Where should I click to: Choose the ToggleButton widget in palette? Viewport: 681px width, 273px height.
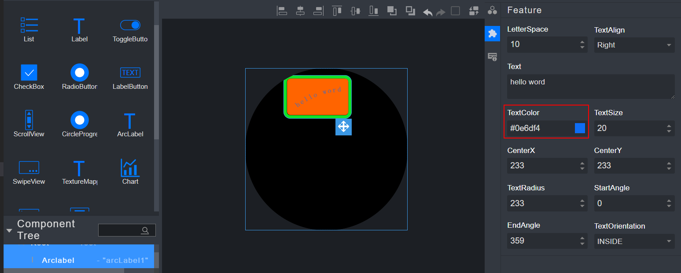[130, 30]
